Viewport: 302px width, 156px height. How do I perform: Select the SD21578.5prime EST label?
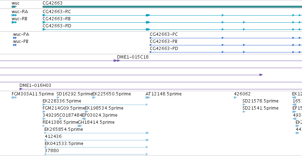pyautogui.click(x=260, y=101)
